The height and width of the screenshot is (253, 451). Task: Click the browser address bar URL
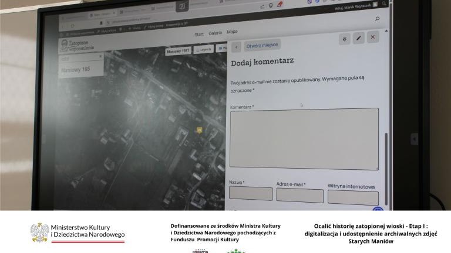pyautogui.click(x=131, y=20)
